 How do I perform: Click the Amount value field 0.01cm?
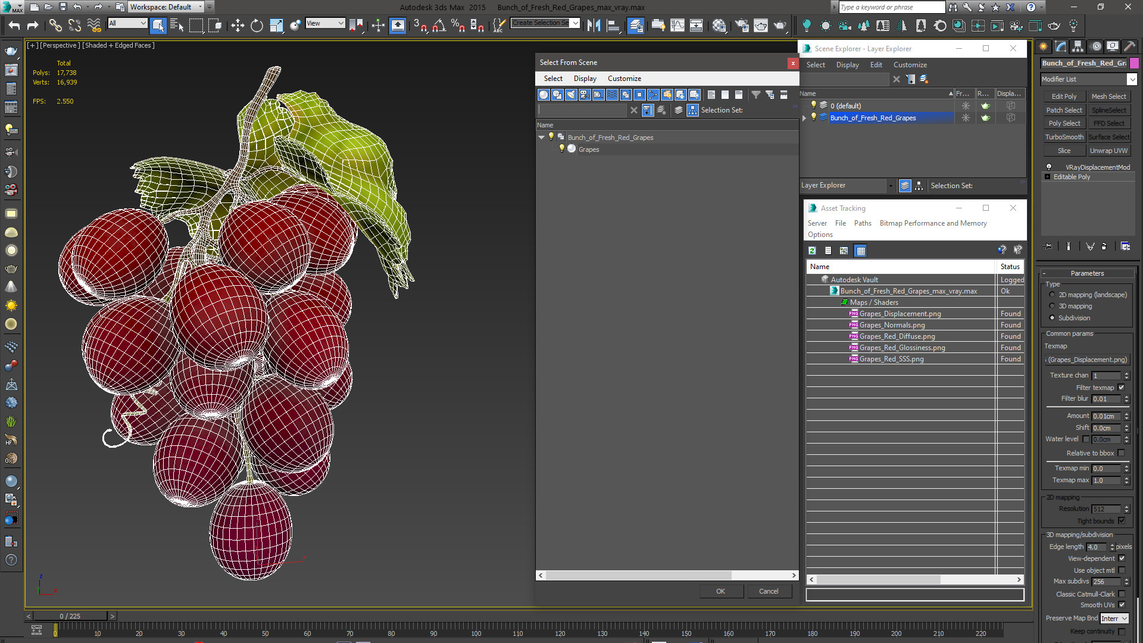pos(1107,416)
